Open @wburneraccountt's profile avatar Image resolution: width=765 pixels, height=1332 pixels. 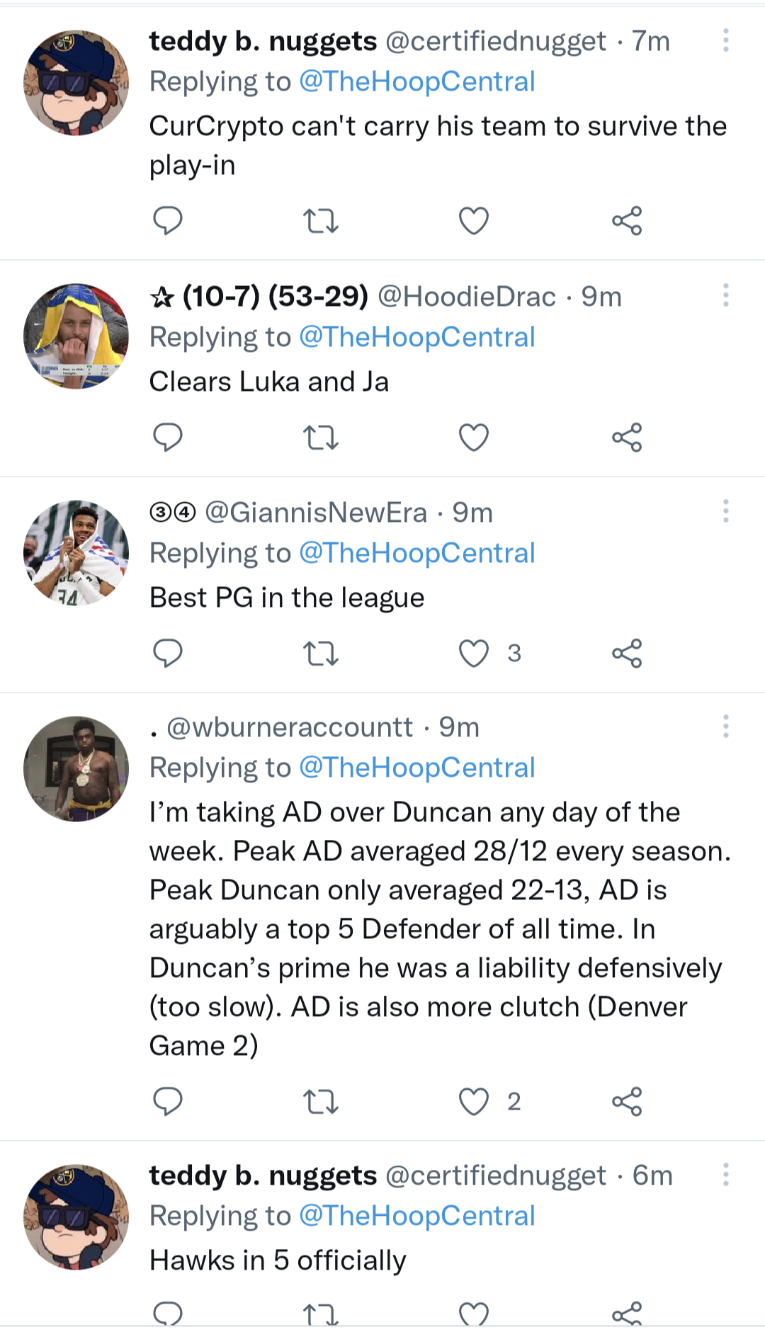pos(76,769)
